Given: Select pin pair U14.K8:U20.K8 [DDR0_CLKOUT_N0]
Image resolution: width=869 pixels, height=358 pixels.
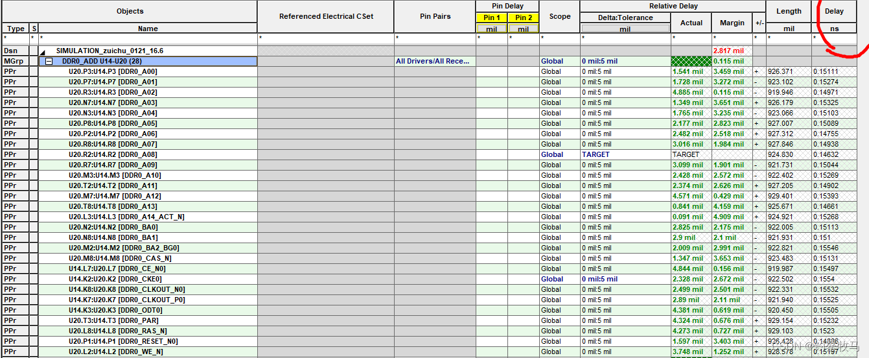Looking at the screenshot, I should [x=127, y=289].
